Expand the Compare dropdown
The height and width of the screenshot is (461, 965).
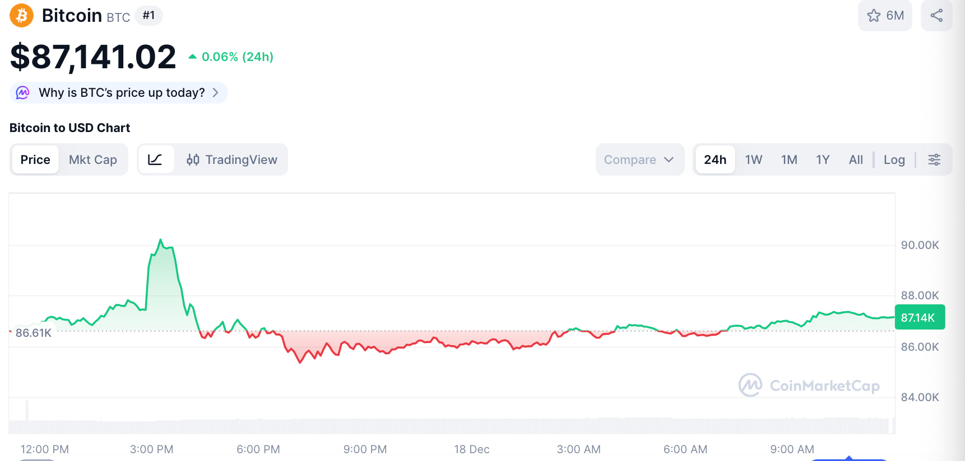[x=639, y=159]
